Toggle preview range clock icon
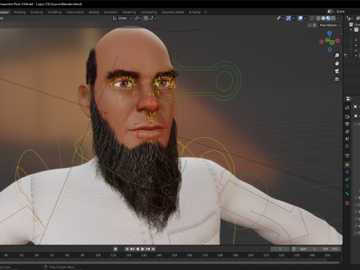Image resolution: width=360 pixels, height=270 pixels. click(293, 249)
